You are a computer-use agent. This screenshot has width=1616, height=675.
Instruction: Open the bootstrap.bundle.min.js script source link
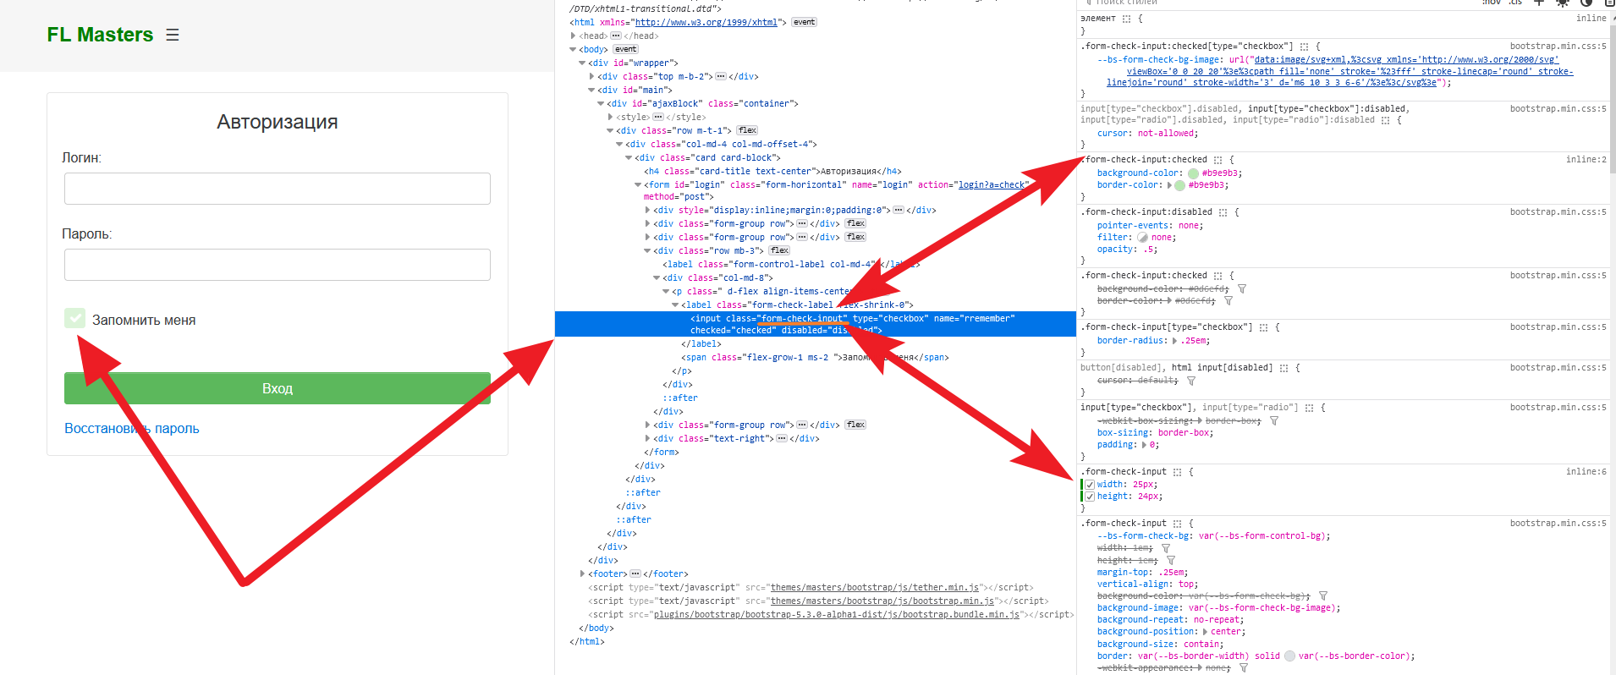click(x=836, y=614)
